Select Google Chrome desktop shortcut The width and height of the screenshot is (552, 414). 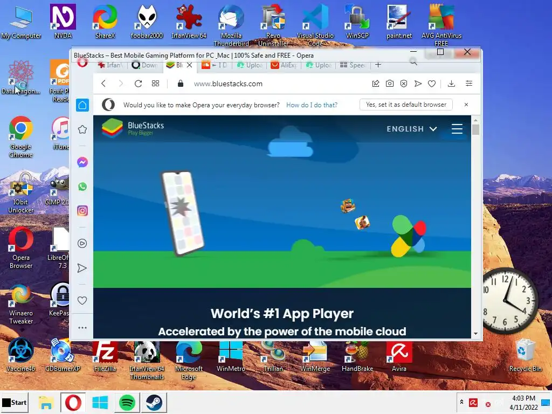point(21,137)
